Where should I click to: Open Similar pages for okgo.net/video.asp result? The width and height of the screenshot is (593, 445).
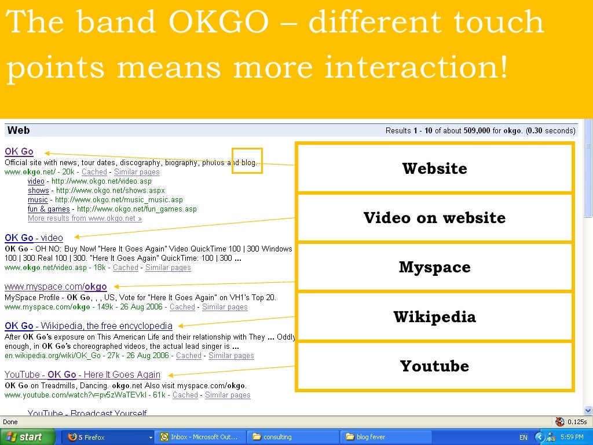click(x=169, y=268)
